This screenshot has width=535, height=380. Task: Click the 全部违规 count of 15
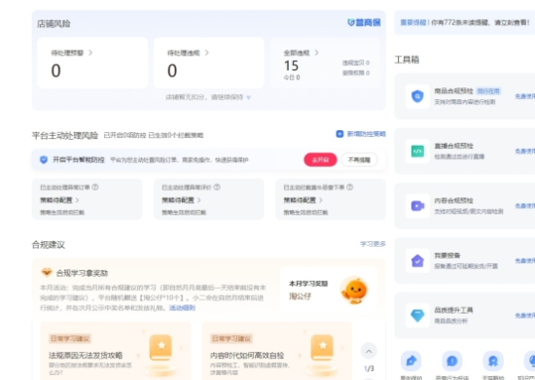pyautogui.click(x=291, y=65)
